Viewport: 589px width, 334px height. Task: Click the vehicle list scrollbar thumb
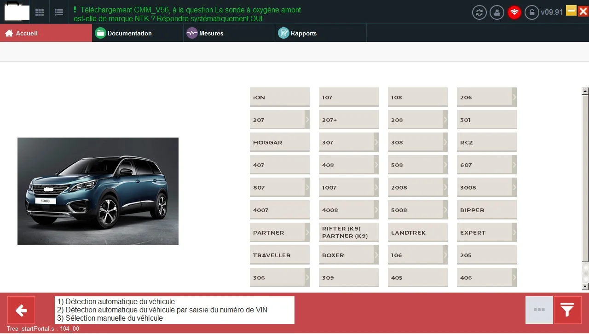(x=585, y=179)
